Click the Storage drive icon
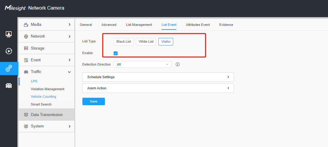This screenshot has width=328, height=147. point(26,48)
